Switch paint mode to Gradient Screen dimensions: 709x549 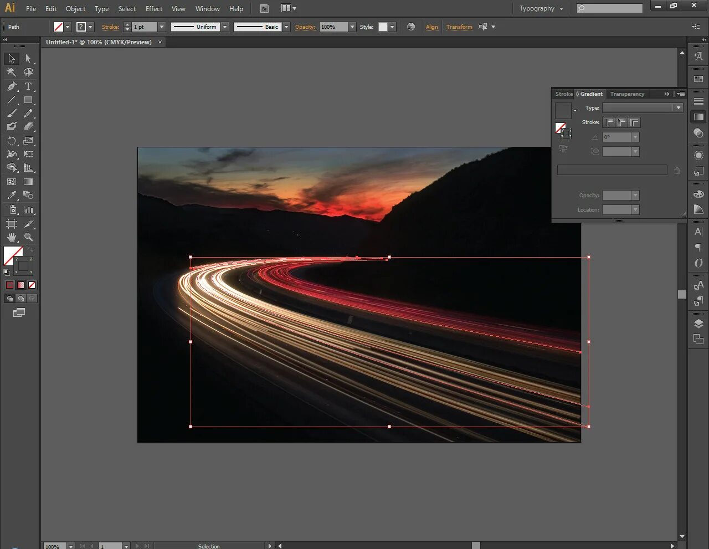20,285
